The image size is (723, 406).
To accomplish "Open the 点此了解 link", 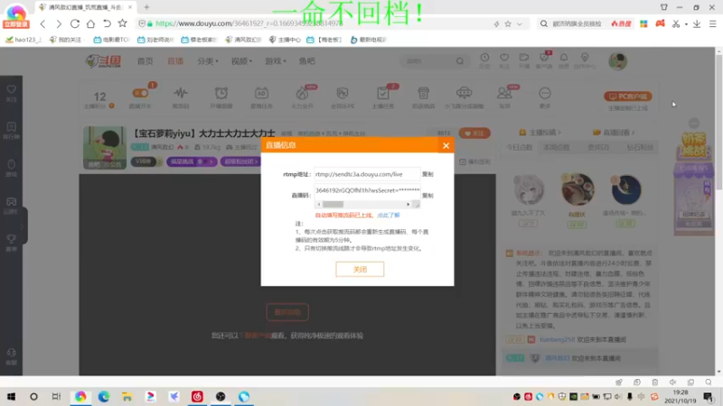I will tap(389, 215).
